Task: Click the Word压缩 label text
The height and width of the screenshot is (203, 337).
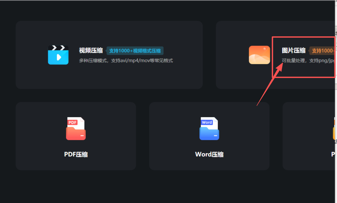Action: [x=209, y=154]
